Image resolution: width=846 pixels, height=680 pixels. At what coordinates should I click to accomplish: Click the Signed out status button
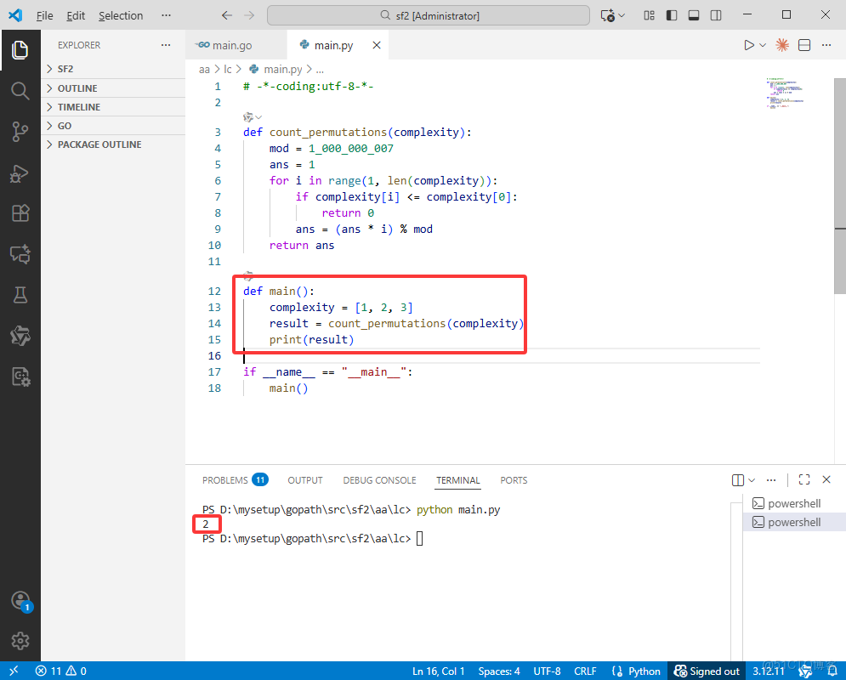point(707,671)
